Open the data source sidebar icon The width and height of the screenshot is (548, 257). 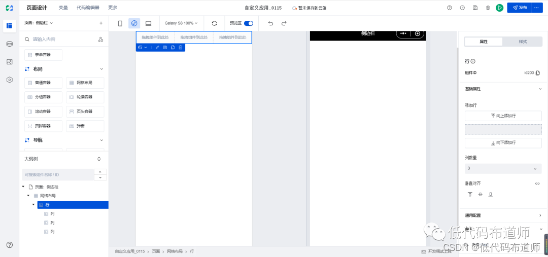[10, 44]
